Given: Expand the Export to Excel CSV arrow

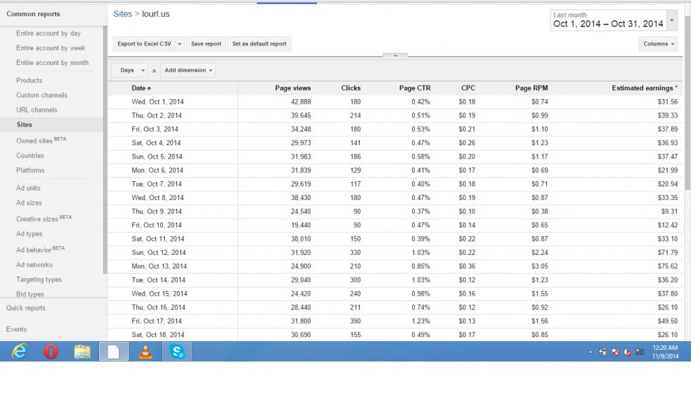Looking at the screenshot, I should click(179, 44).
